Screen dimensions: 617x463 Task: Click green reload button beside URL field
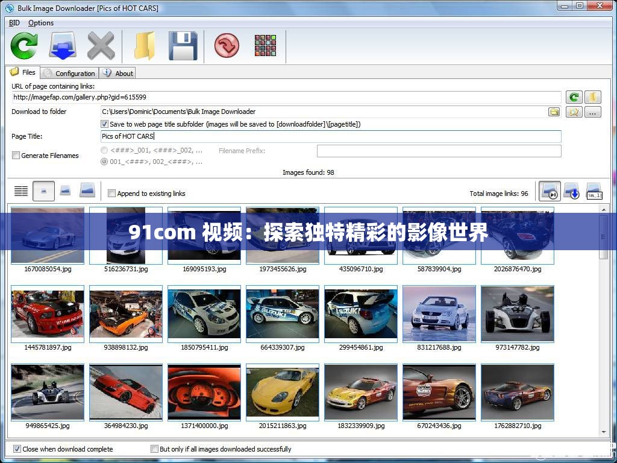point(574,97)
